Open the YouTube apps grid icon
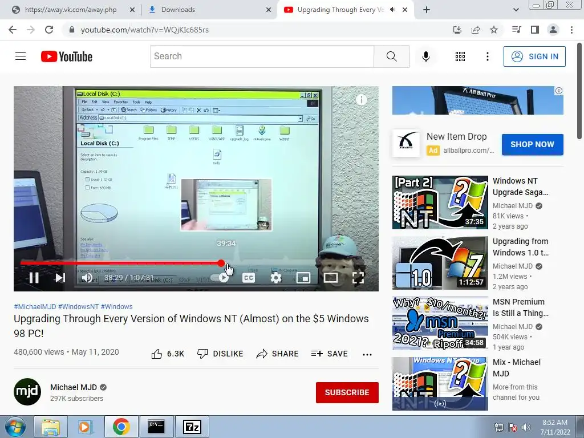Image resolution: width=584 pixels, height=438 pixels. (460, 56)
